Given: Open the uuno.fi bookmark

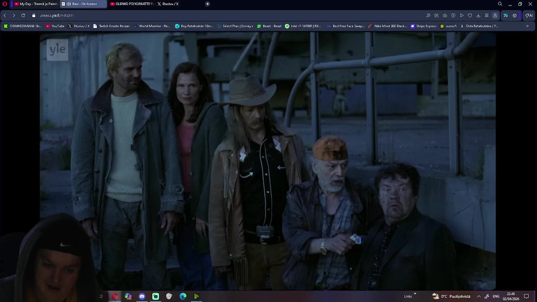Looking at the screenshot, I should click(x=448, y=26).
